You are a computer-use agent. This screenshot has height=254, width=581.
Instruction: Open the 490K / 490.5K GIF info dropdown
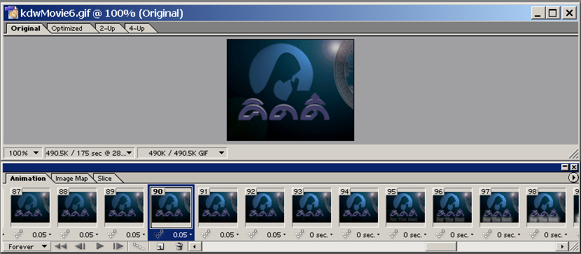[x=182, y=153]
